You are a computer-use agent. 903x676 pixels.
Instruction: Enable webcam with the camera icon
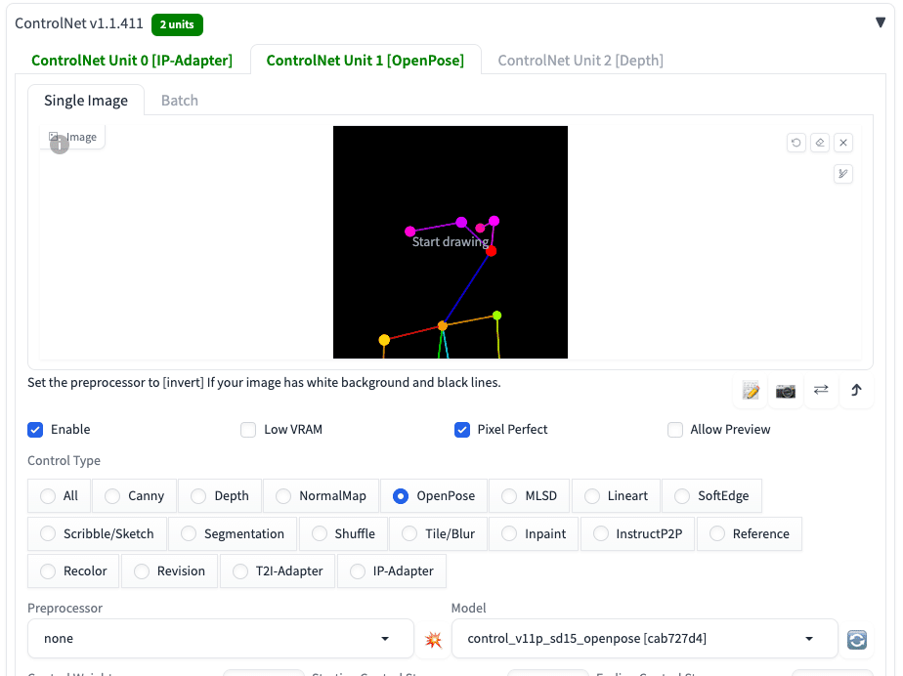786,391
